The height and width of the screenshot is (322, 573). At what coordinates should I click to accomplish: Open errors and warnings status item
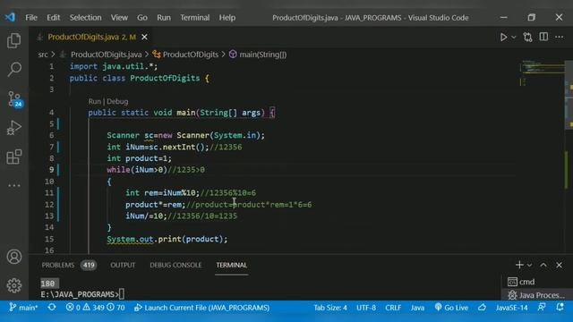(x=96, y=308)
